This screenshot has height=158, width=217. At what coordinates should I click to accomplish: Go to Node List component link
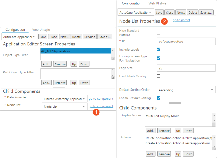tap(101, 106)
